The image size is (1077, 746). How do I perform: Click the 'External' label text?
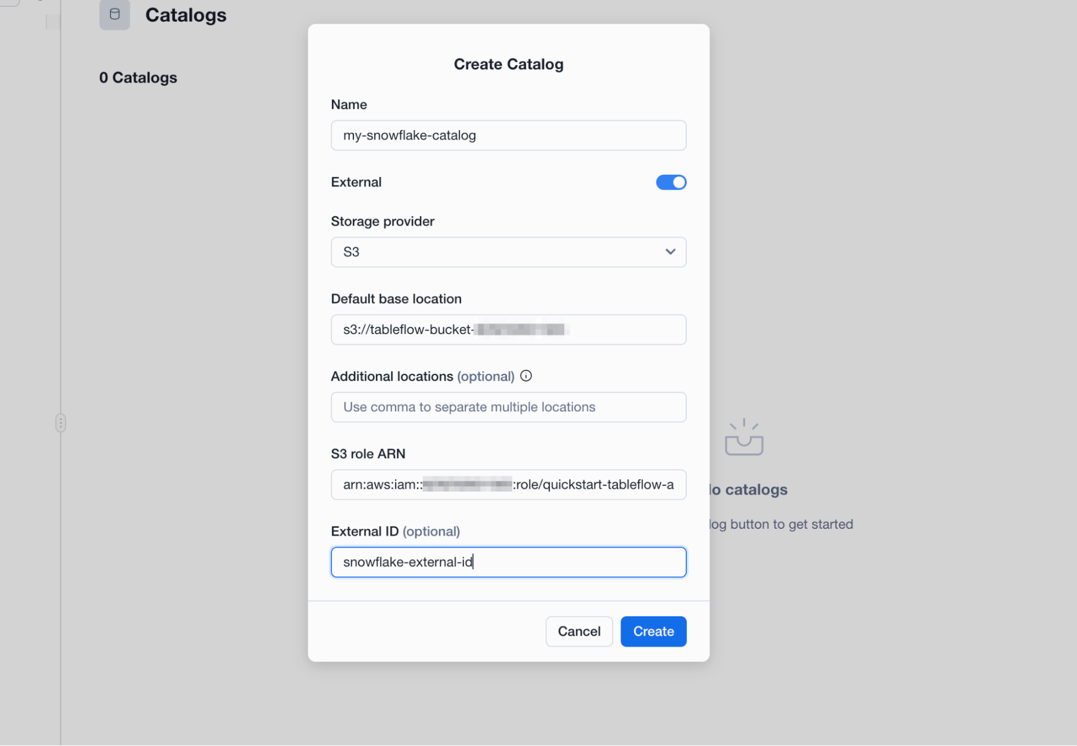[356, 182]
